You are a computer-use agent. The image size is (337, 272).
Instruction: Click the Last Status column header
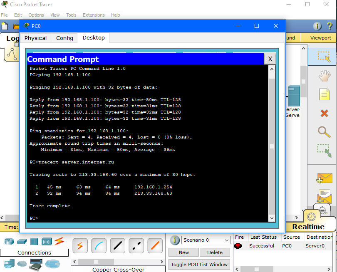click(x=263, y=237)
